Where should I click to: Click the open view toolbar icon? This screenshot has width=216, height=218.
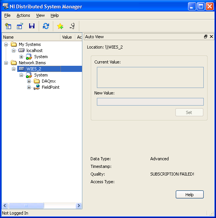pyautogui.click(x=20, y=26)
